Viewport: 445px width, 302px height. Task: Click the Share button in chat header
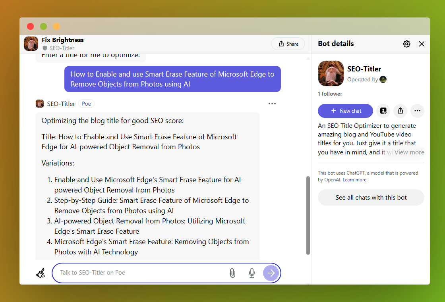pos(288,44)
